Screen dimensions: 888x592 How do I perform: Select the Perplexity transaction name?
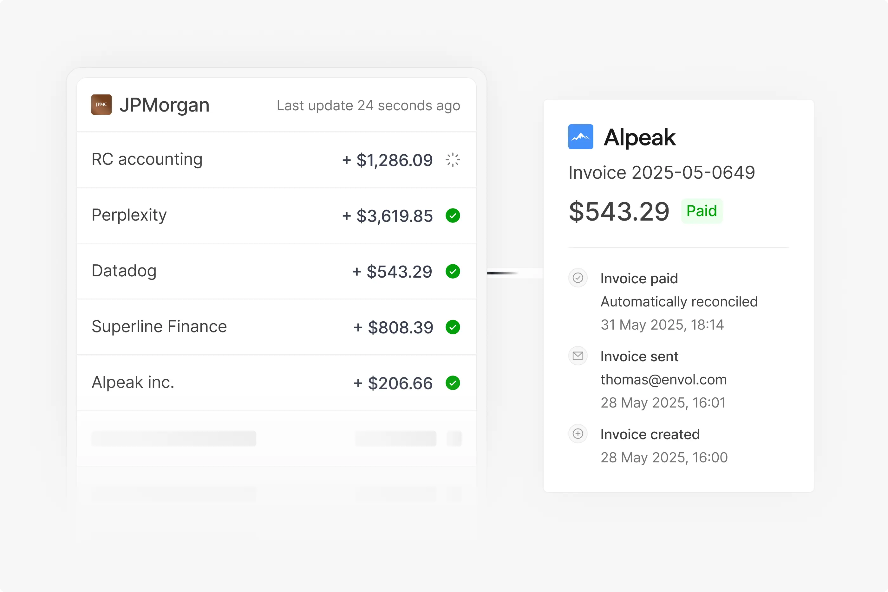click(x=129, y=215)
